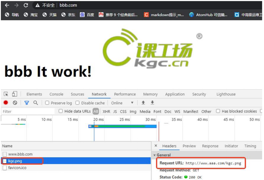Image resolution: width=264 pixels, height=180 pixels.
Task: Go forward with the browser forward arrow
Action: (x=16, y=5)
